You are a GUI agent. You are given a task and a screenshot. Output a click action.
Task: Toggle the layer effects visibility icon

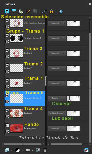[21, 11]
